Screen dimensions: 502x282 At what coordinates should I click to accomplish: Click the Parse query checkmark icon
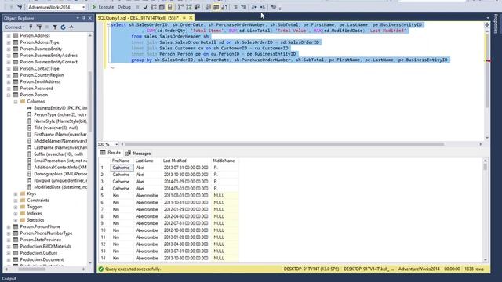click(x=145, y=7)
